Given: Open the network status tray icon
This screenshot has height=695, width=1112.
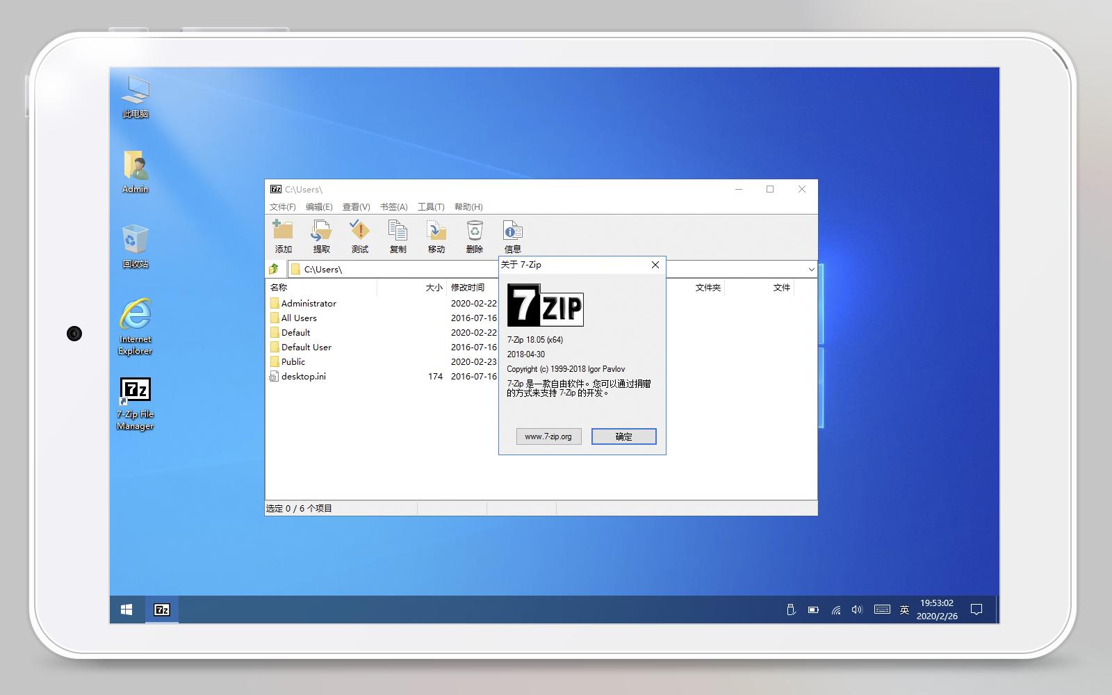Looking at the screenshot, I should [836, 610].
